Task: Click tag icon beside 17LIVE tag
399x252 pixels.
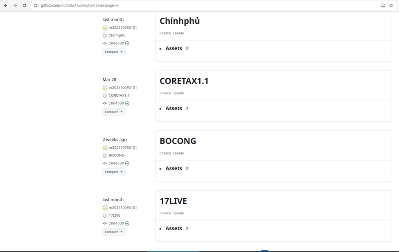Action: coord(105,216)
